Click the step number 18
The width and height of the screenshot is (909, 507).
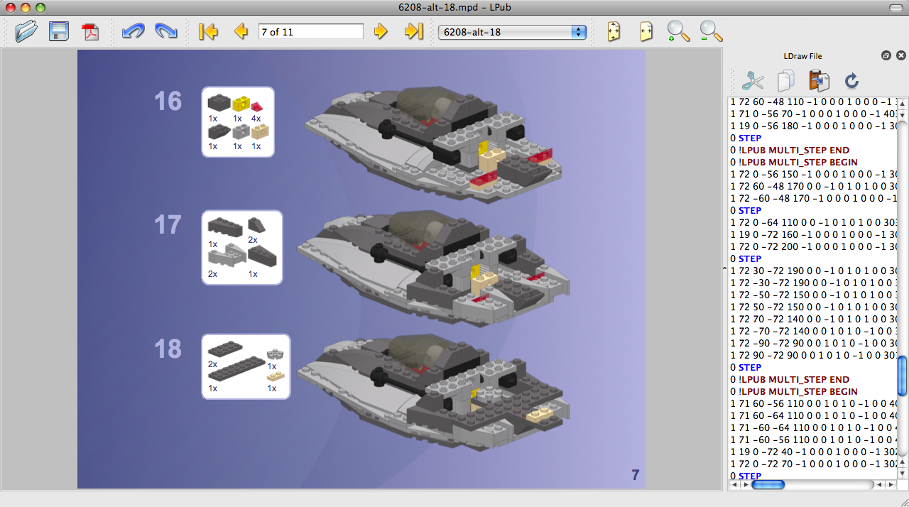point(168,349)
